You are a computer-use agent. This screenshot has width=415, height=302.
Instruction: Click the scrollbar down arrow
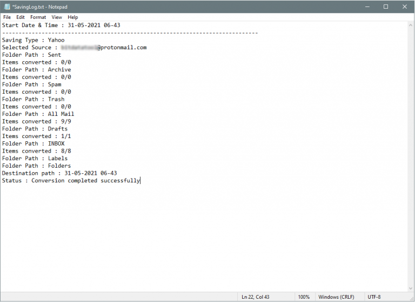pos(411,288)
